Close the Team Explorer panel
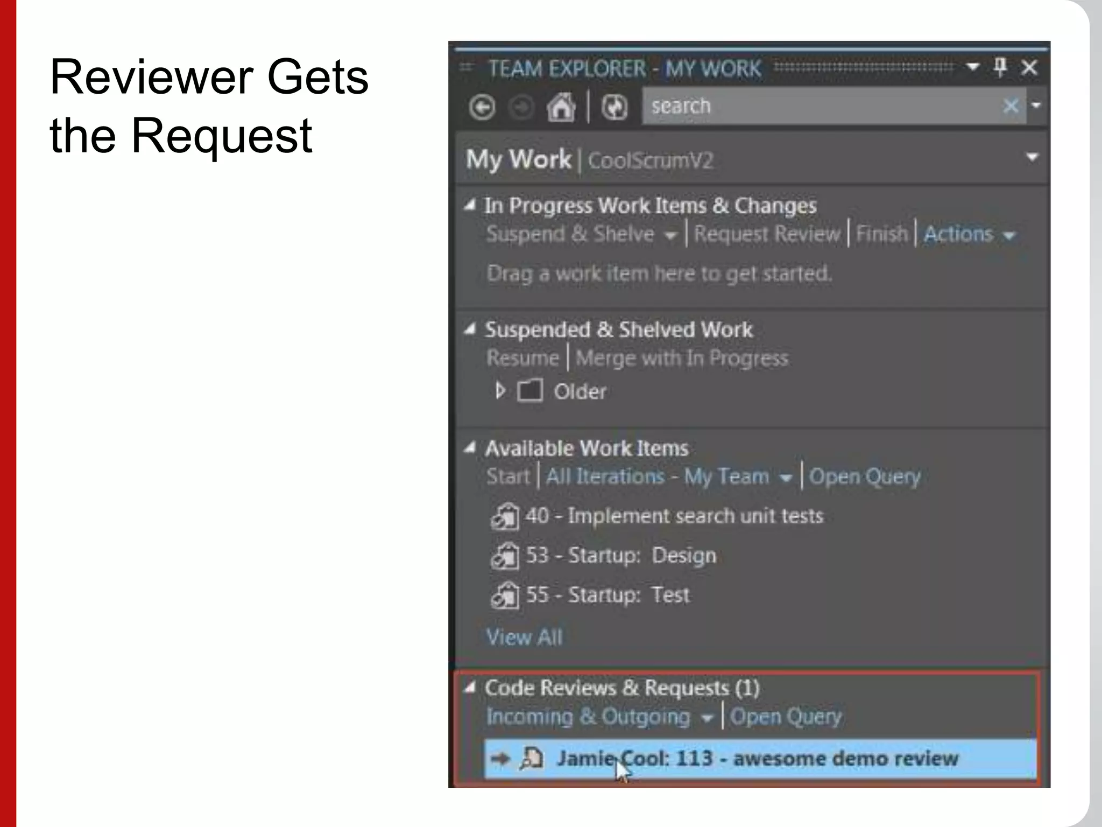The height and width of the screenshot is (827, 1102). (1029, 68)
